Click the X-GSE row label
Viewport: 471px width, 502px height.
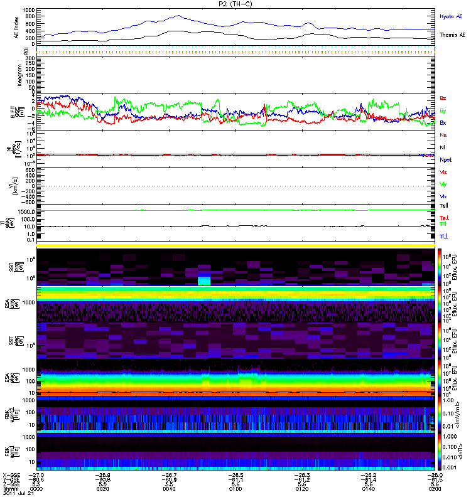pyautogui.click(x=11, y=476)
